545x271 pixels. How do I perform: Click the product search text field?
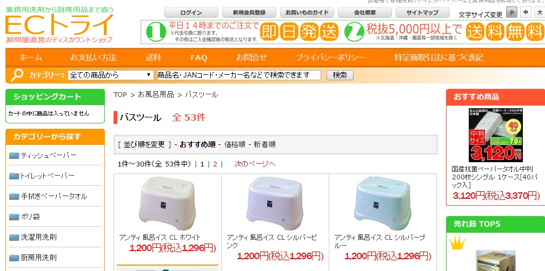pyautogui.click(x=239, y=75)
